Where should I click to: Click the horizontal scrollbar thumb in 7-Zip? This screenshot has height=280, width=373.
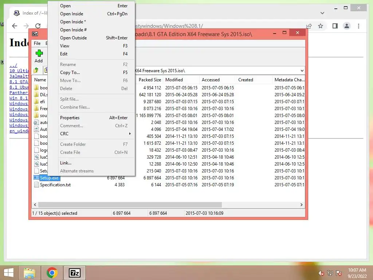coord(130,205)
